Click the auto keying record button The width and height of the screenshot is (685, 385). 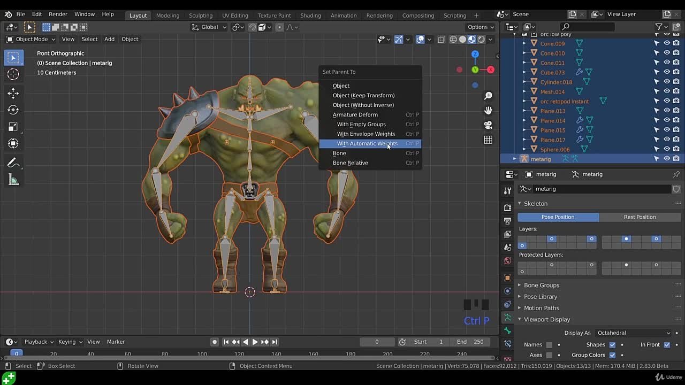coord(215,342)
